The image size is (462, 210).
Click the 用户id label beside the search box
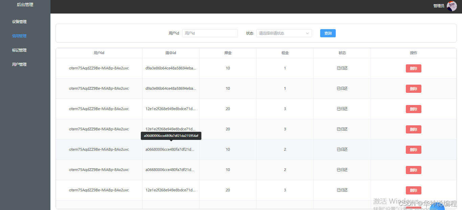(x=174, y=33)
